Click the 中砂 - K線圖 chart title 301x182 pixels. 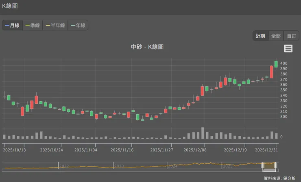(x=147, y=47)
